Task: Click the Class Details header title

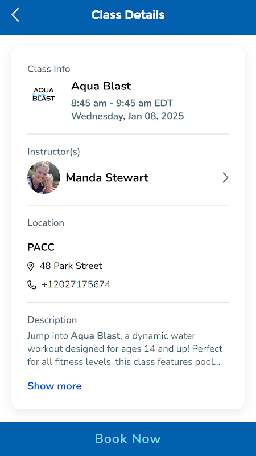Action: (x=128, y=15)
